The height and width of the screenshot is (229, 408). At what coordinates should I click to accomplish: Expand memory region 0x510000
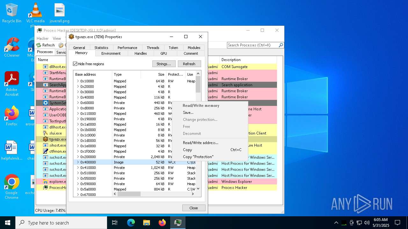78,173
